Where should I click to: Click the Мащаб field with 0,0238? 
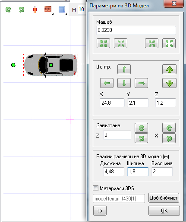click(136, 30)
